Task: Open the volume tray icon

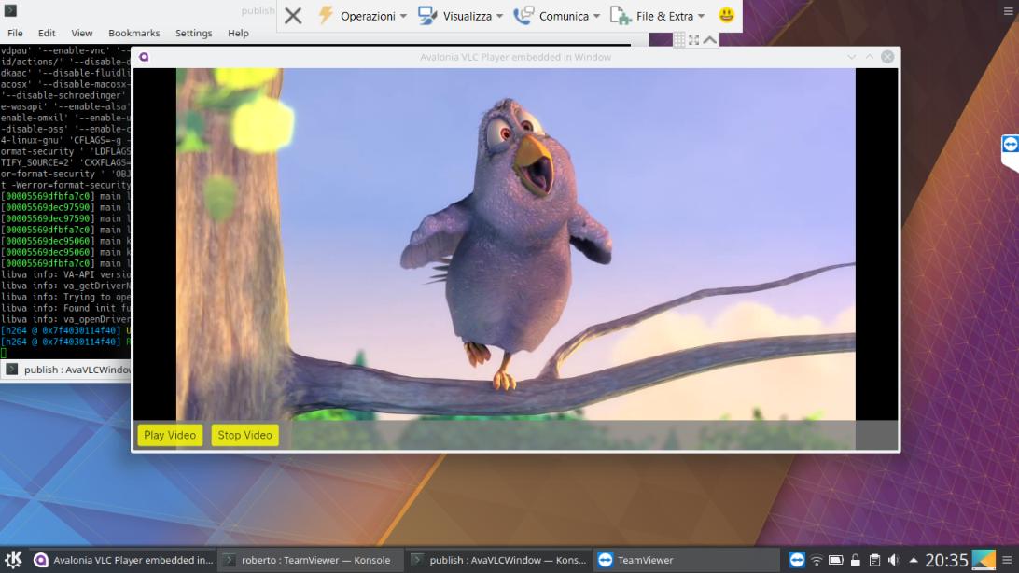Action: 894,560
